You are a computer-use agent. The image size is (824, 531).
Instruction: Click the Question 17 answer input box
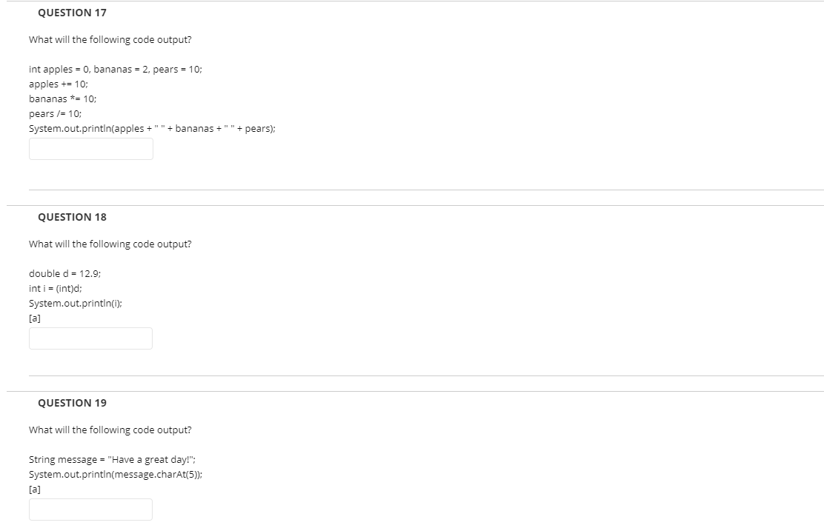(x=91, y=149)
